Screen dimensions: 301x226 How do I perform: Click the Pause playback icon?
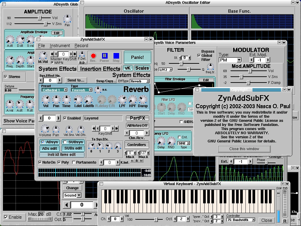105,56
